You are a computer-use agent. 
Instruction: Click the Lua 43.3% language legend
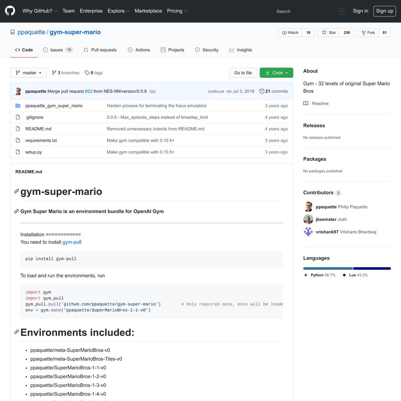coord(355,275)
